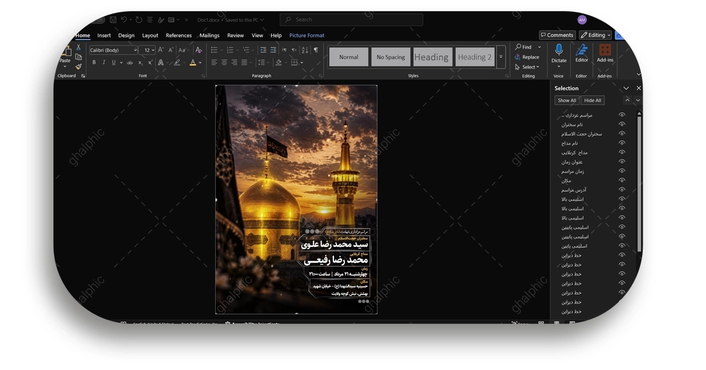The width and height of the screenshot is (706, 370).
Task: Open the Paste options dropdown arrow
Action: (x=65, y=66)
